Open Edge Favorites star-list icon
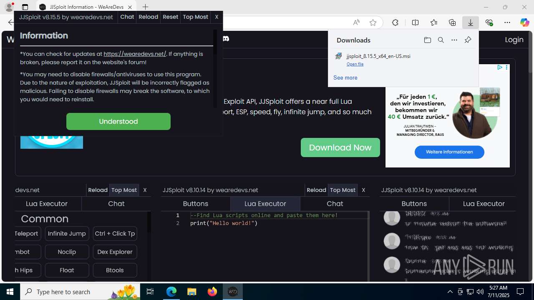This screenshot has height=300, width=534. pyautogui.click(x=434, y=22)
